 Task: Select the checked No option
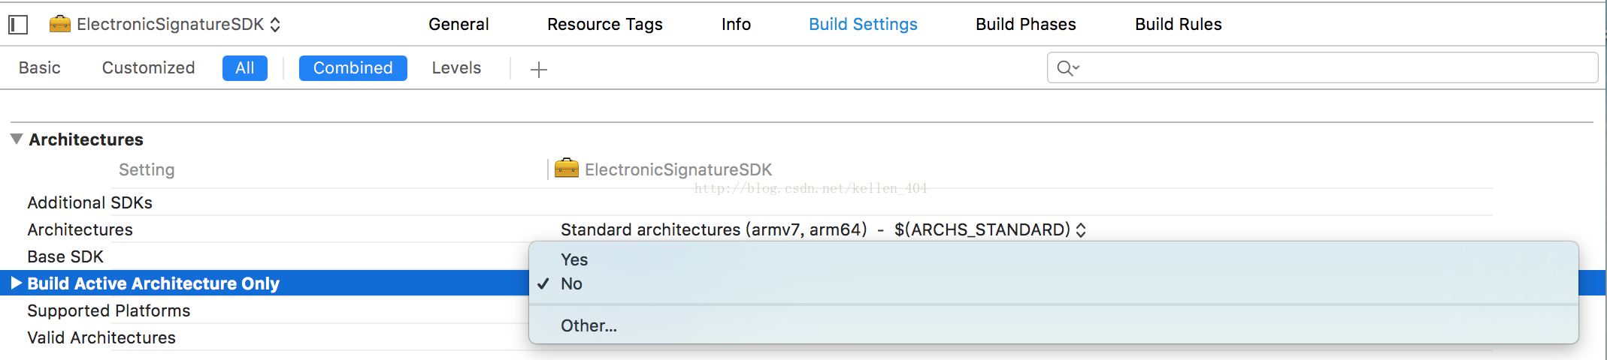pyautogui.click(x=571, y=283)
